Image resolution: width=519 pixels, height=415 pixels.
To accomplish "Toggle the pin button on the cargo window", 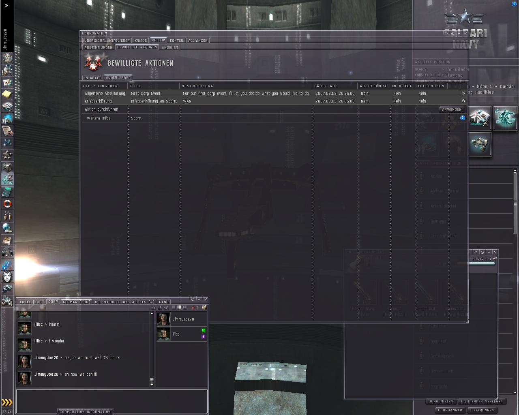I will [x=482, y=252].
